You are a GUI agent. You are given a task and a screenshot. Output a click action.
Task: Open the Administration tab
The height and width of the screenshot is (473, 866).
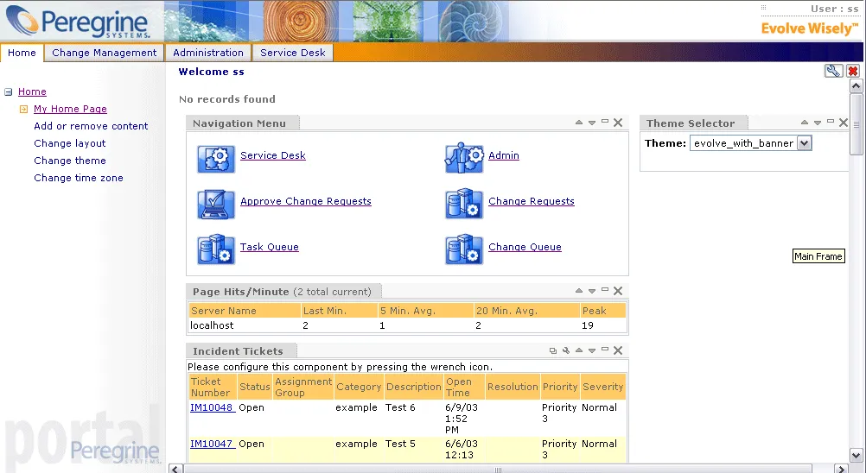(208, 53)
